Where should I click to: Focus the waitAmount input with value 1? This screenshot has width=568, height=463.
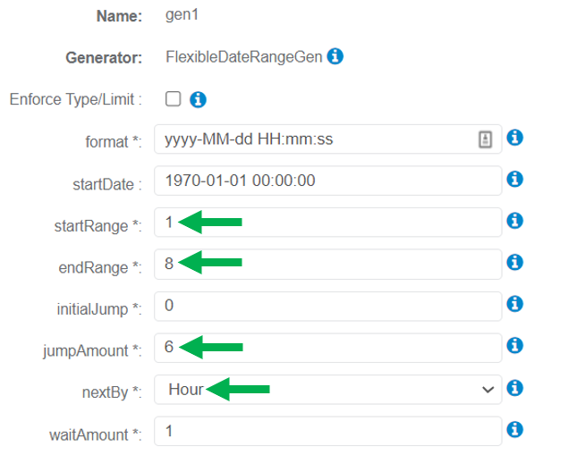coord(328,431)
